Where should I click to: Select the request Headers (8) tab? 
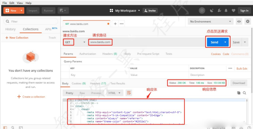[x=110, y=54]
